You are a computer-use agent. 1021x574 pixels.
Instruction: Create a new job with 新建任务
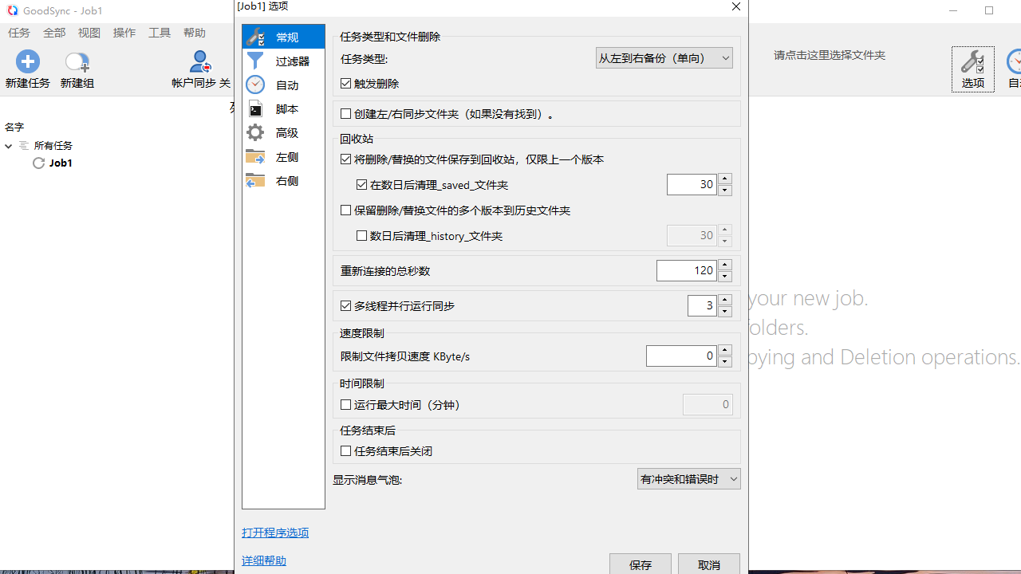click(x=27, y=69)
